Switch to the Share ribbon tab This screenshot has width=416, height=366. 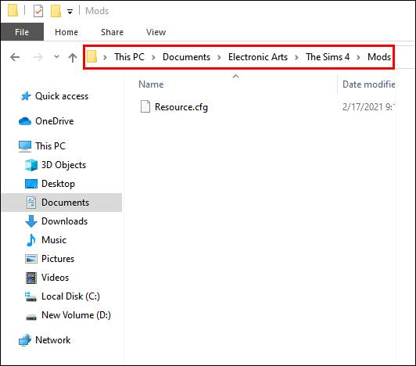pos(112,32)
